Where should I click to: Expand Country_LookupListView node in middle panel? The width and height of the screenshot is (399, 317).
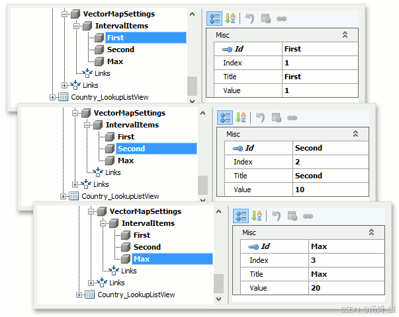[63, 196]
